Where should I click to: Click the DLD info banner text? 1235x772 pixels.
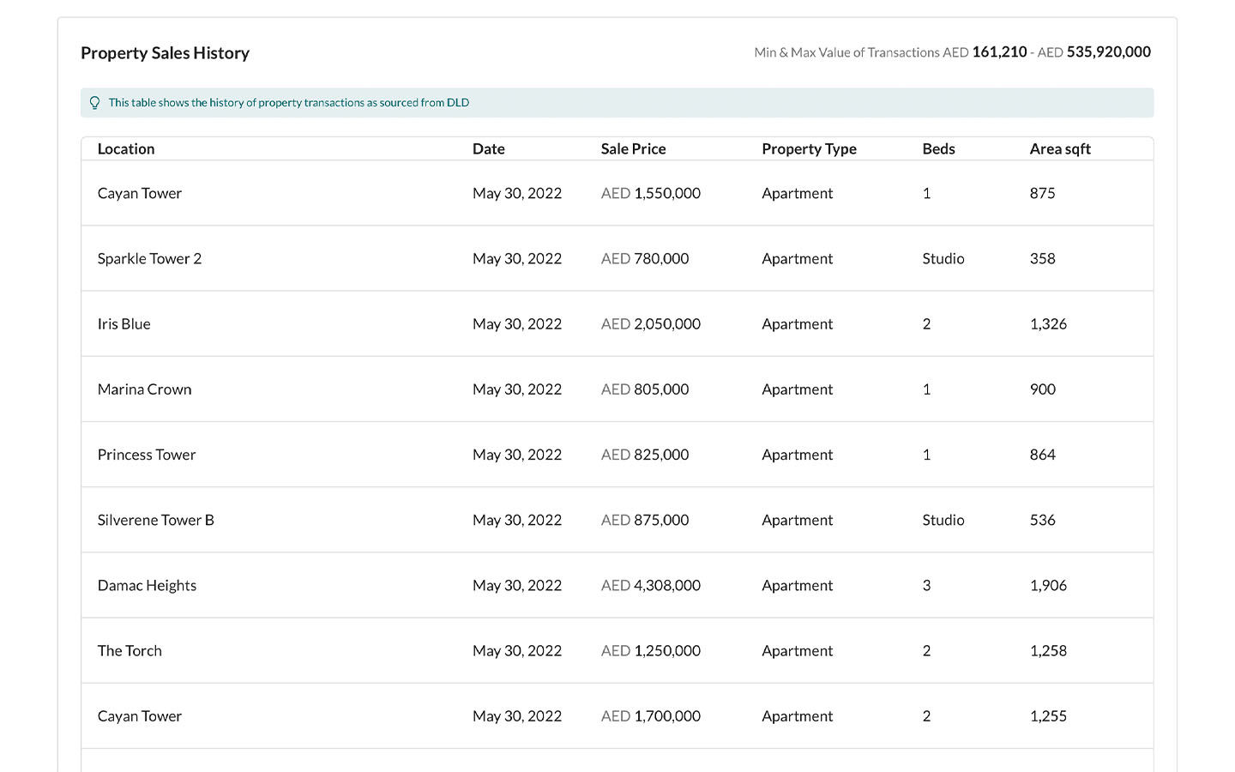coord(288,102)
